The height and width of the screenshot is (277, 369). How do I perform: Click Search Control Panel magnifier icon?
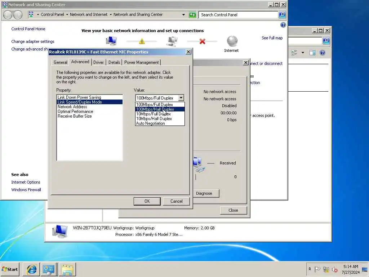(x=282, y=15)
